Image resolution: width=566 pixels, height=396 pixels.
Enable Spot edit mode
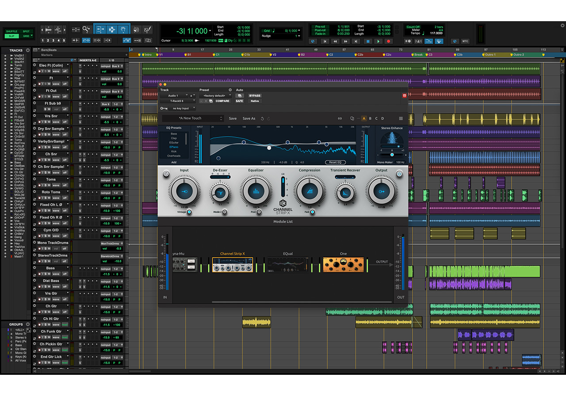(x=26, y=31)
